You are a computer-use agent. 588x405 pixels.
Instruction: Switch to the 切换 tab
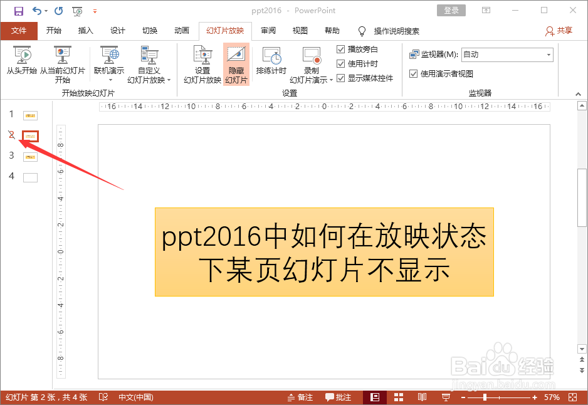pos(150,31)
